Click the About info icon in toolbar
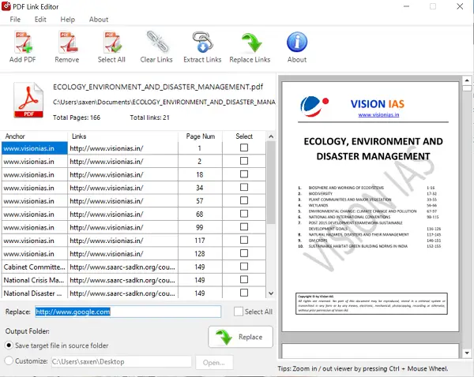Viewport: 474px width, 377px height. [297, 42]
